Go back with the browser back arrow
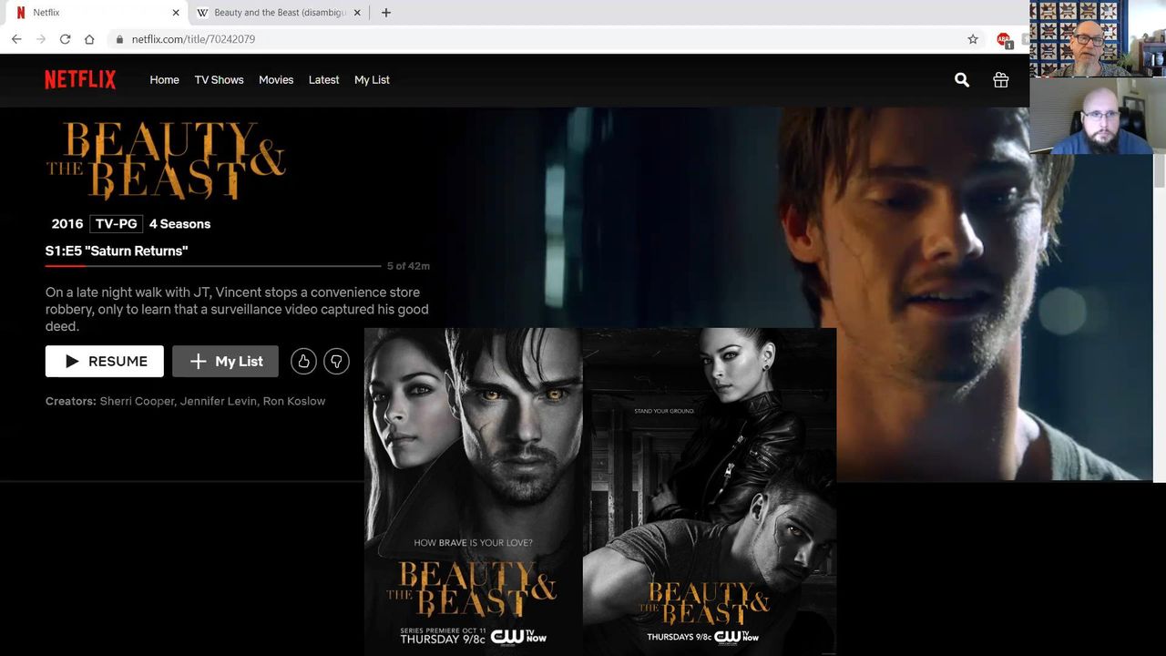The width and height of the screenshot is (1166, 656). [16, 39]
